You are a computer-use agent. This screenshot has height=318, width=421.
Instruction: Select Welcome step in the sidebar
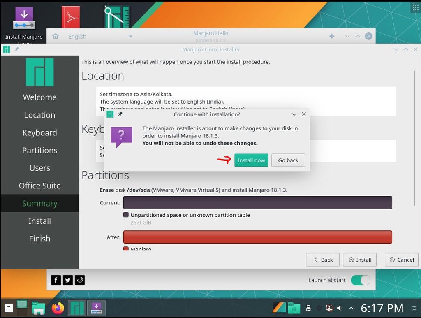coord(40,97)
